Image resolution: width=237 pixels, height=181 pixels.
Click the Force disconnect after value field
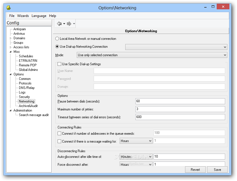tap(189, 164)
